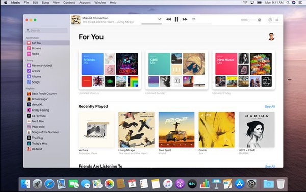Open Ventura album cover
Viewport: 306px width, 192px height.
point(96,129)
